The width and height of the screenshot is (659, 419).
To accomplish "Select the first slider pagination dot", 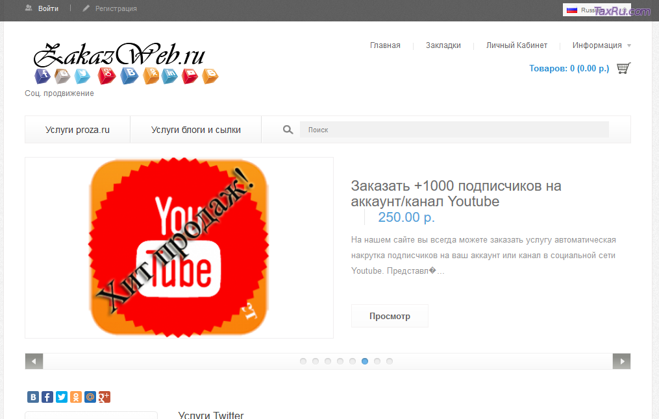I will pyautogui.click(x=303, y=361).
